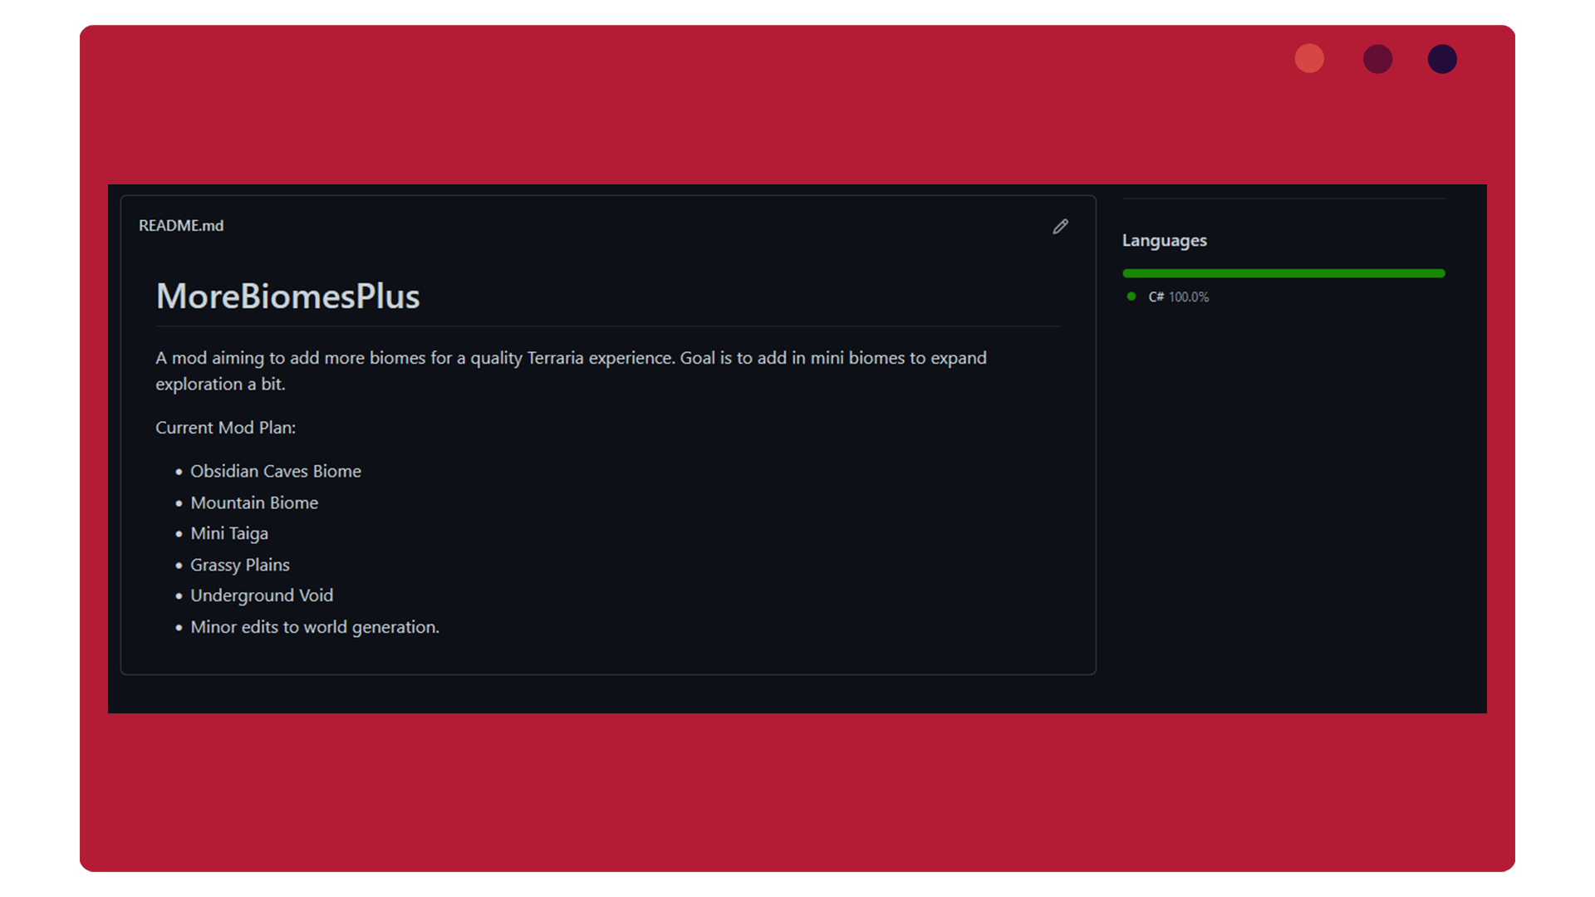Click the Current Mod Plan text
Screen dimensions: 1595x897
tap(225, 428)
